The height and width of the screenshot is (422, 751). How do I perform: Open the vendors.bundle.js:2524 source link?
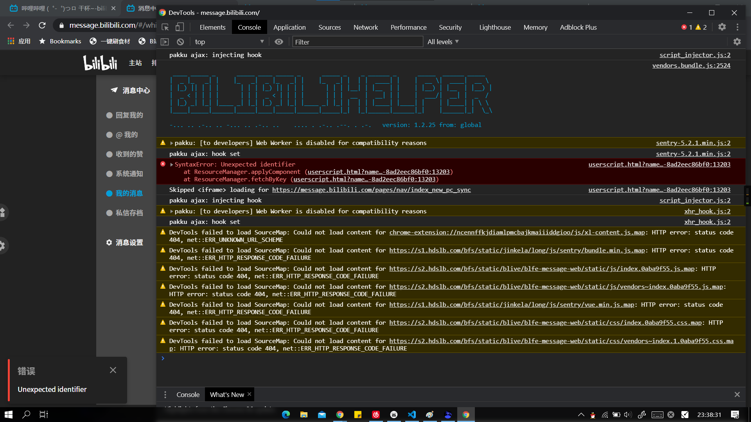pyautogui.click(x=691, y=66)
